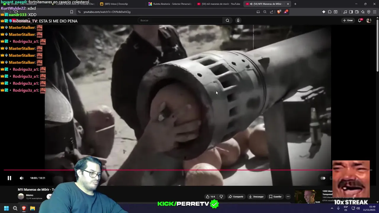This screenshot has height=213, width=379.
Task: Like the video with 16 K likes
Action: (210, 196)
